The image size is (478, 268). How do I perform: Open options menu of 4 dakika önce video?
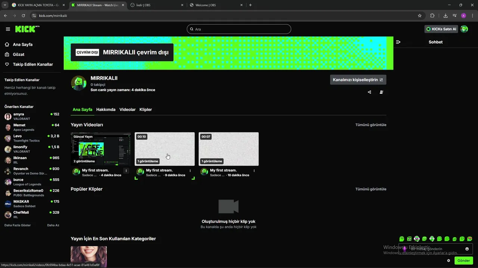point(126,170)
